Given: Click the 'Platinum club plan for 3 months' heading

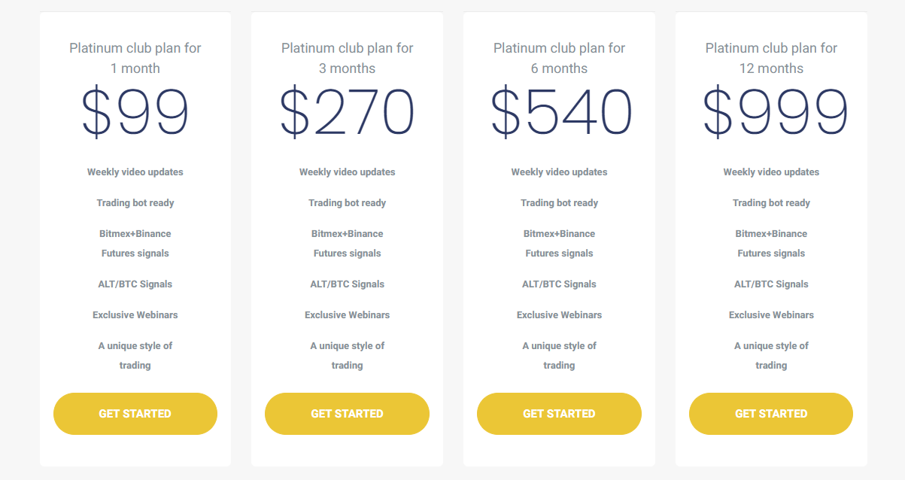Looking at the screenshot, I should (x=347, y=58).
